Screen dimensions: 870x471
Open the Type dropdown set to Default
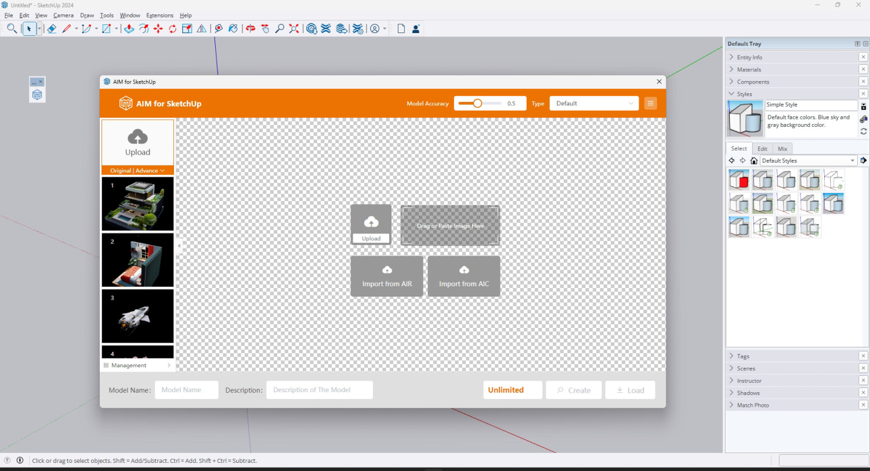coord(594,103)
